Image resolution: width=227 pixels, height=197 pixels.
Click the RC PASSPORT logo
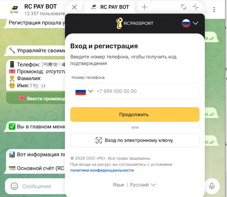[x=135, y=23]
